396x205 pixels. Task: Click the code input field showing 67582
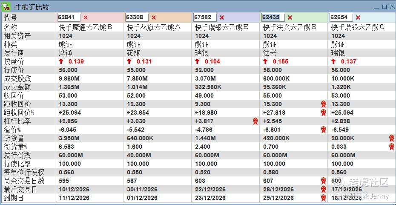click(x=205, y=17)
